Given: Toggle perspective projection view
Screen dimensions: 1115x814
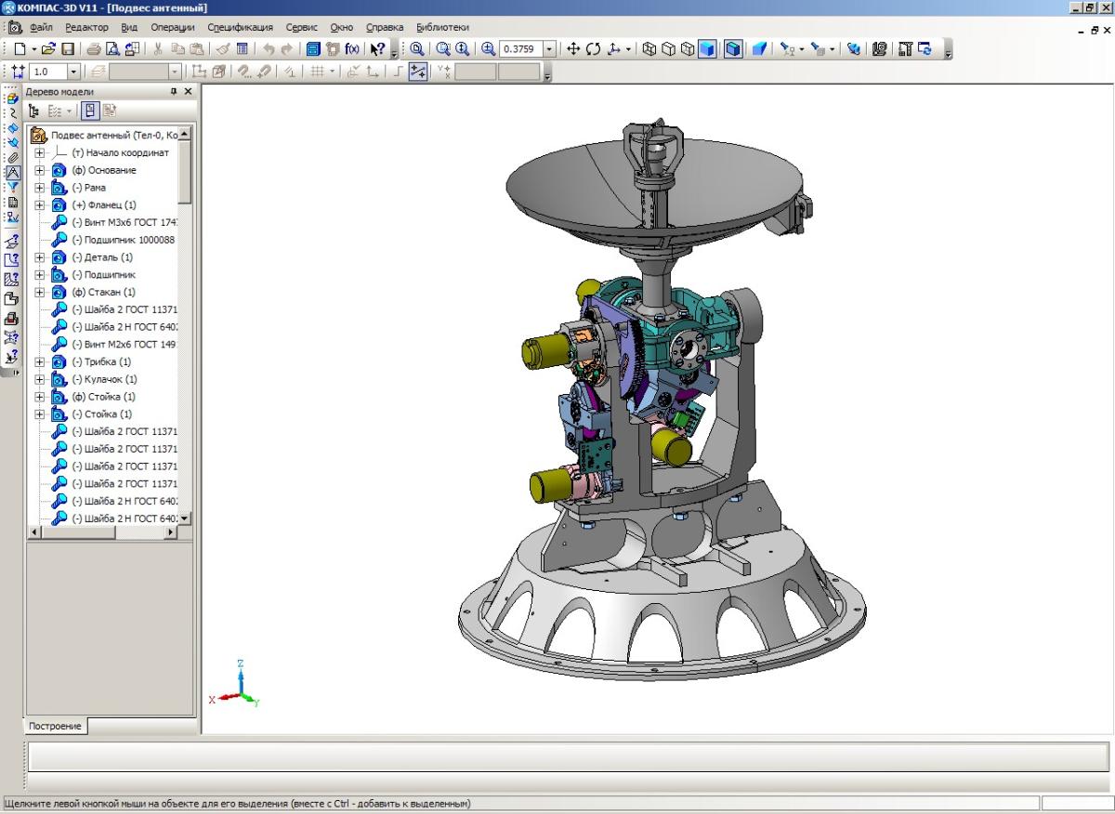Looking at the screenshot, I should 759,49.
